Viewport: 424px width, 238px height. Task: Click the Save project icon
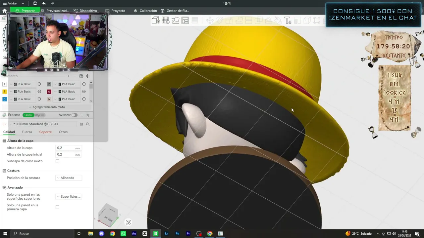(x=35, y=3)
